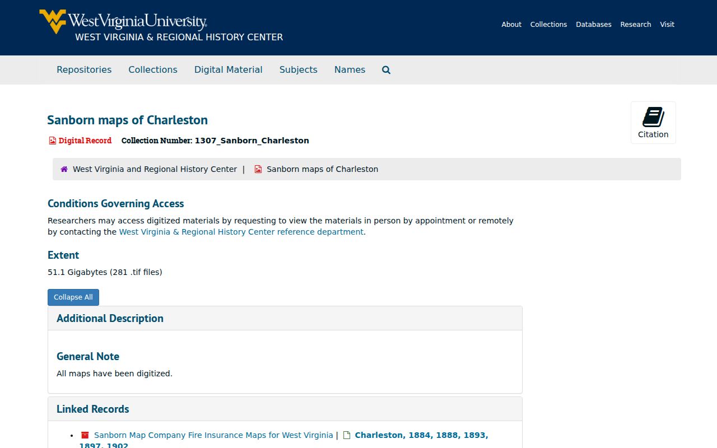Screen dimensions: 717x448
Task: Click the digital record icon beside the breadcrumb Sanborn maps
Action: (x=258, y=169)
